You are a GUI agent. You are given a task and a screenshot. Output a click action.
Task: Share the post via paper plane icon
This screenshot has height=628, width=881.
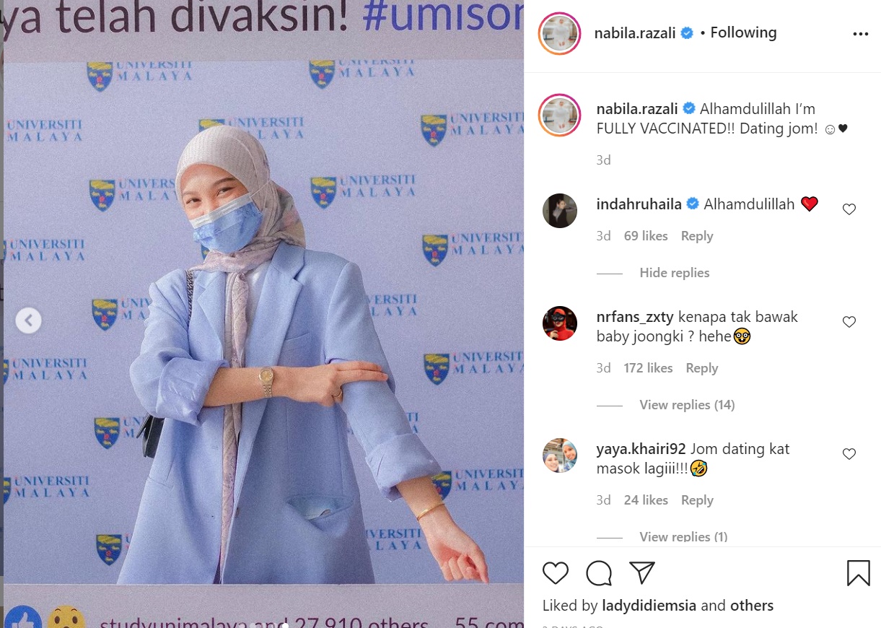[641, 572]
